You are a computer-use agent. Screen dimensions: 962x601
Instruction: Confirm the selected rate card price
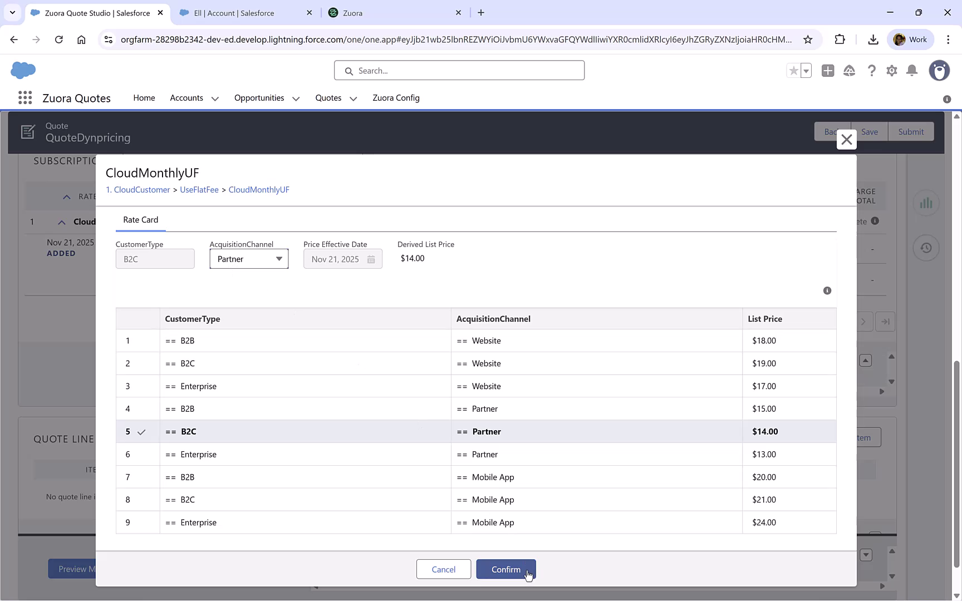pos(505,569)
